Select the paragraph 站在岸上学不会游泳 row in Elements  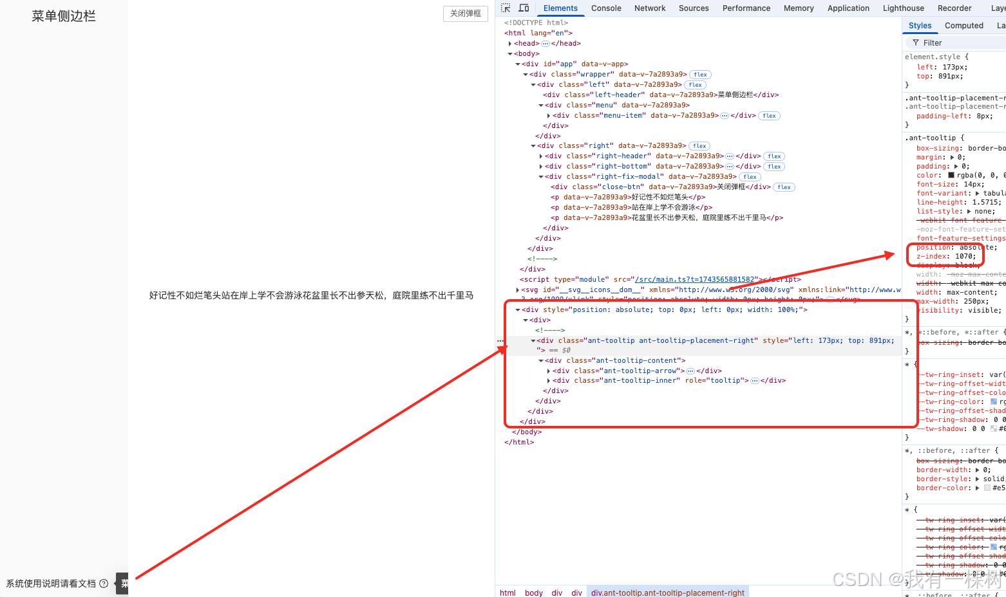[631, 208]
